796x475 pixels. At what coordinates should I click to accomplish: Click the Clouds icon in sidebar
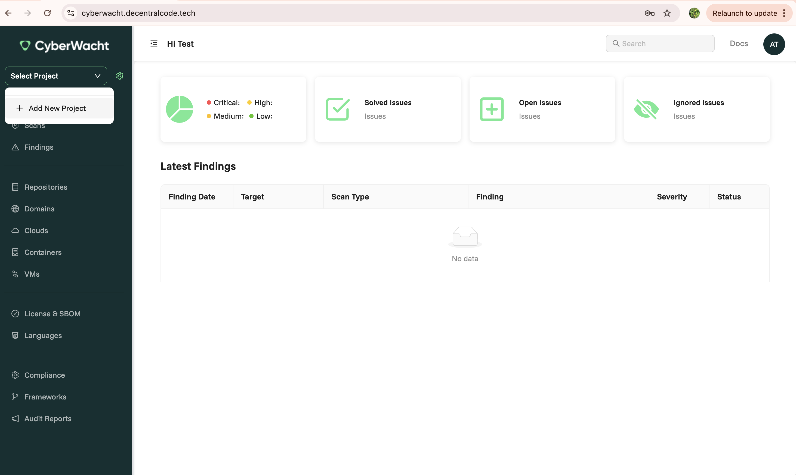[x=15, y=230]
